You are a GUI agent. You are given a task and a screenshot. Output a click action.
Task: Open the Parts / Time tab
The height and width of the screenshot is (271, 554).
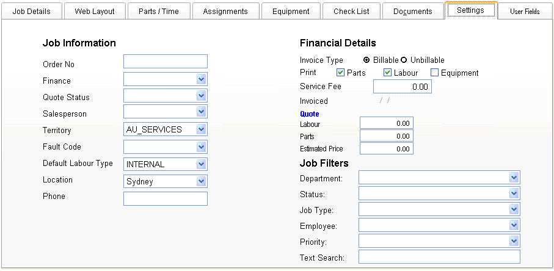[158, 11]
